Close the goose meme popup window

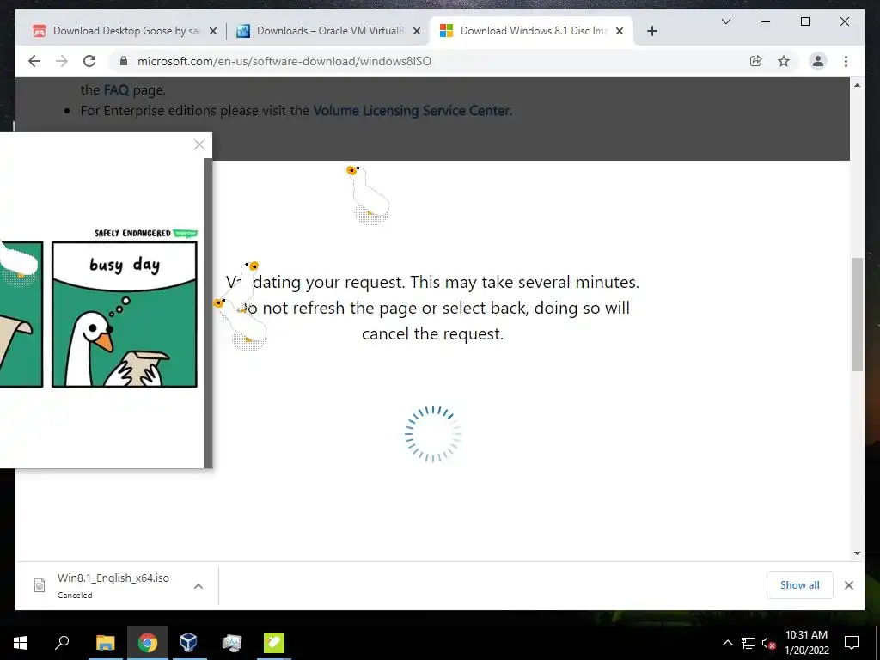(x=199, y=144)
